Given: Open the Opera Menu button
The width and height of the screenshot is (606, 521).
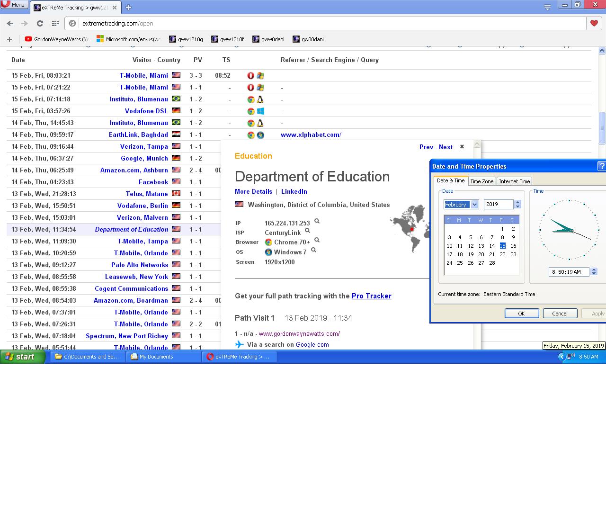Looking at the screenshot, I should [x=13, y=5].
